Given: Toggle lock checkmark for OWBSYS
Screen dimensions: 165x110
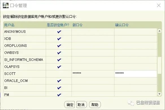Looking at the screenshot, I should coord(59,53).
